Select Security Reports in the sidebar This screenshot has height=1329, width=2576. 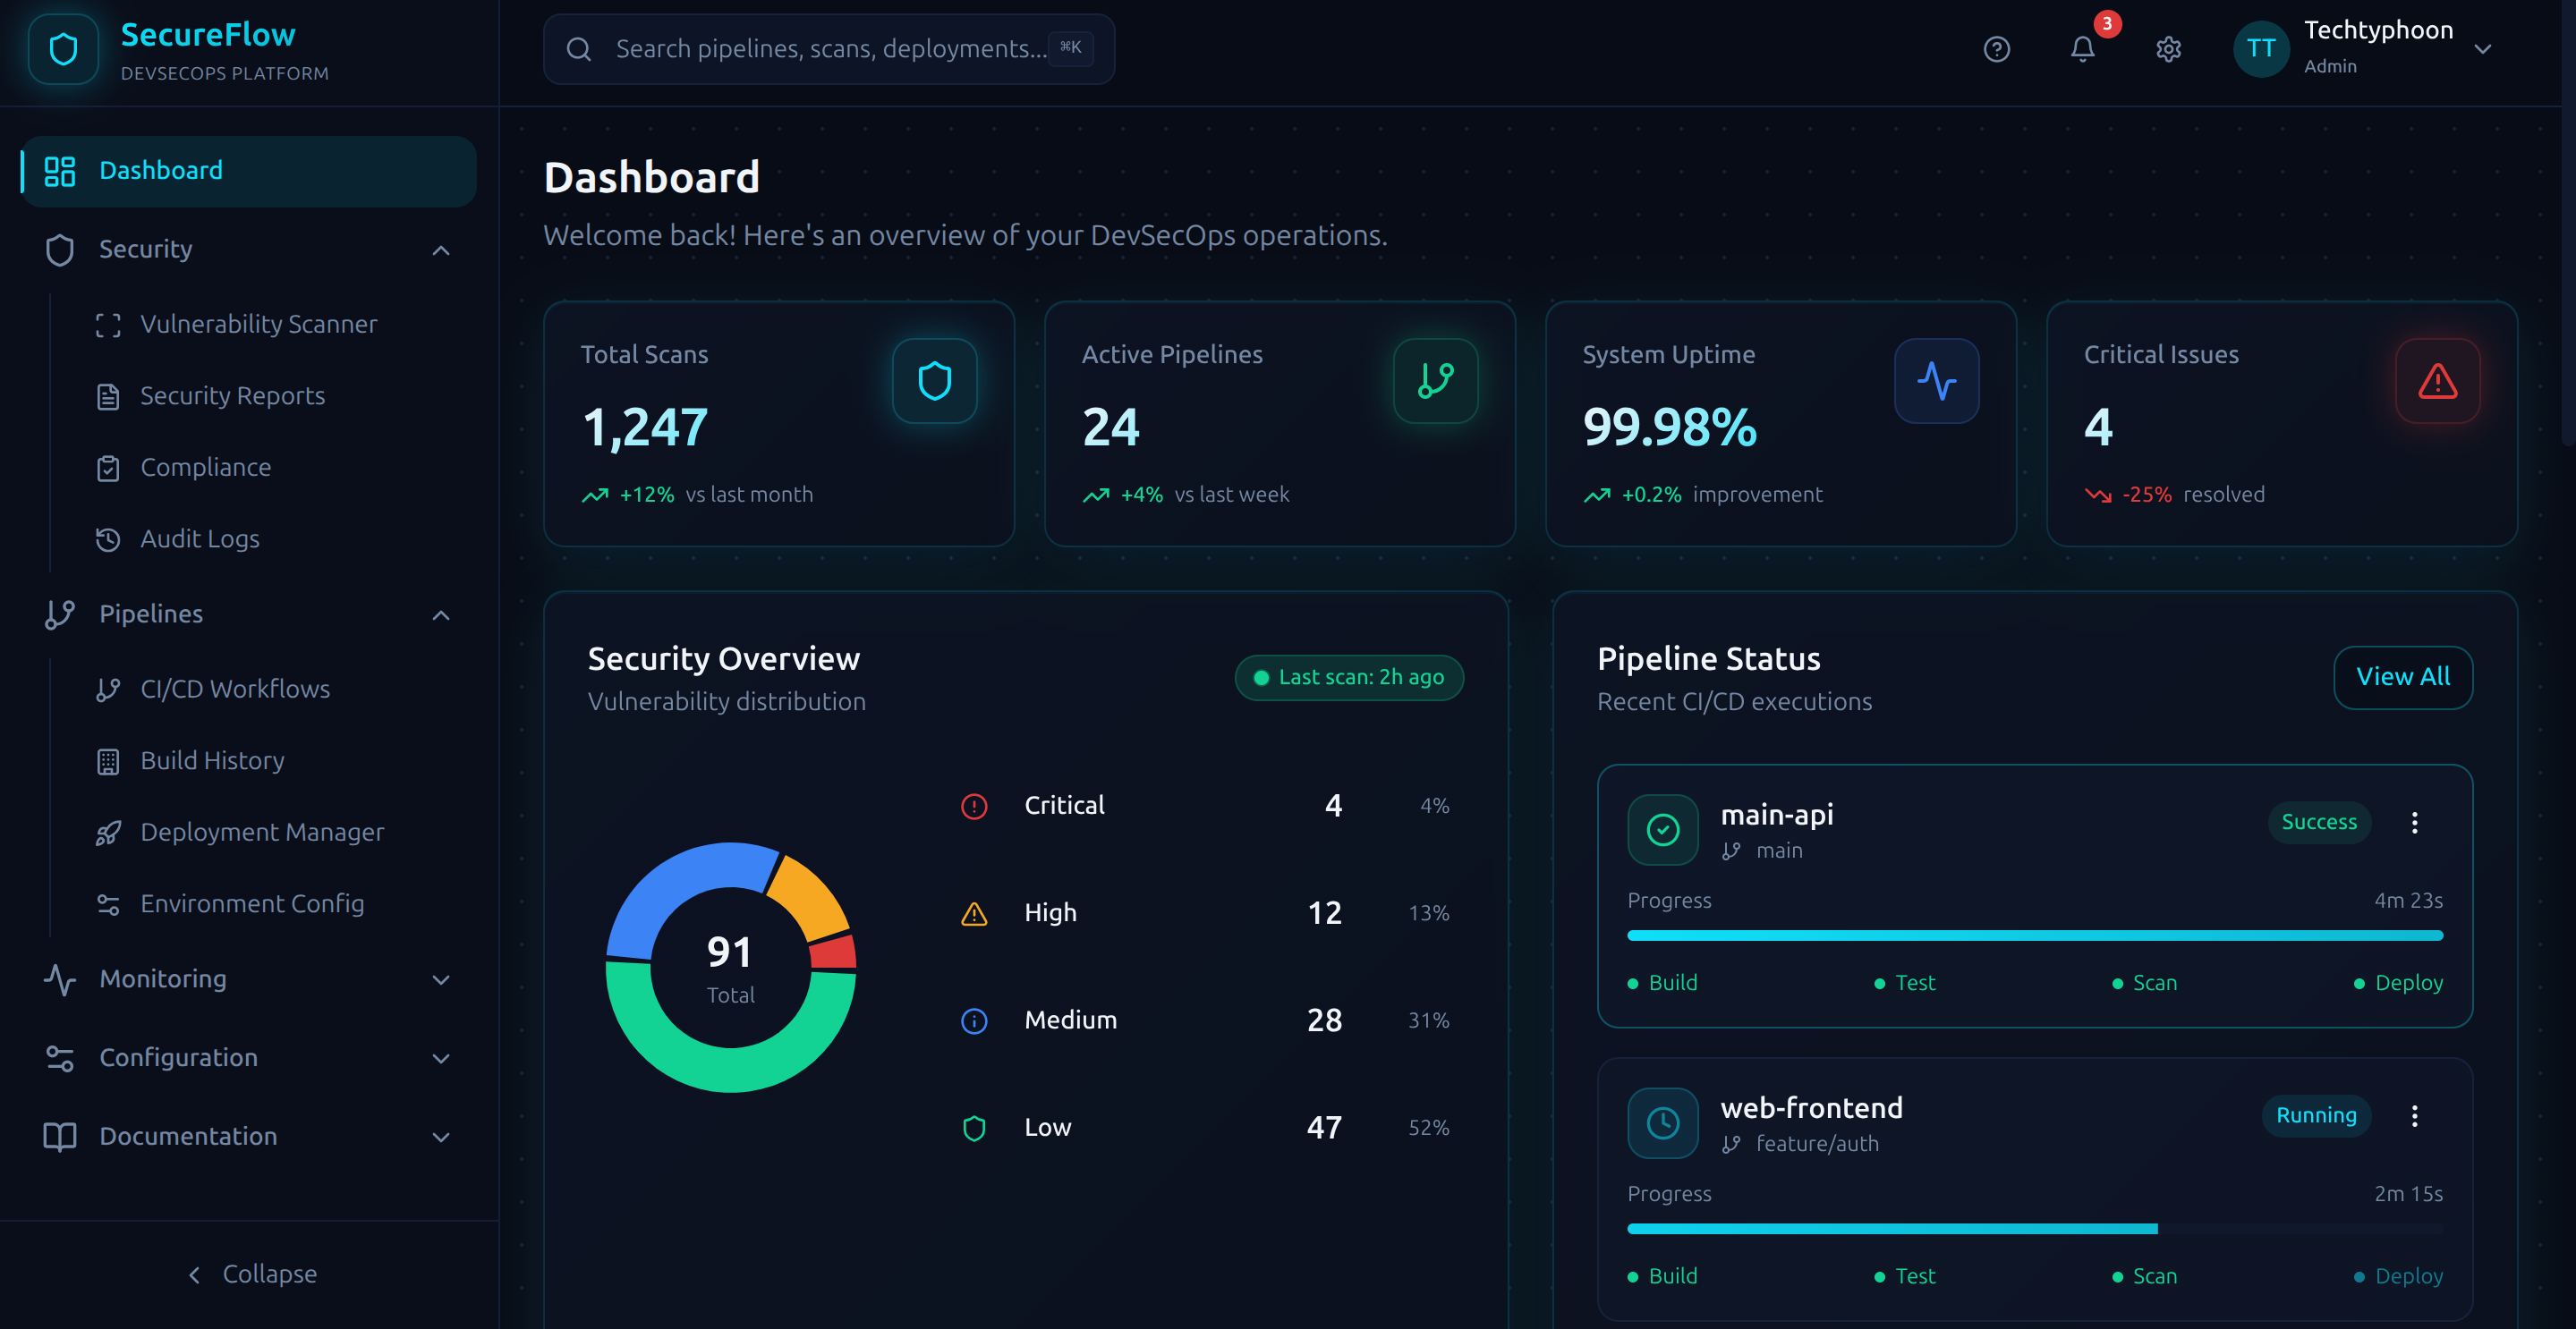pos(231,395)
